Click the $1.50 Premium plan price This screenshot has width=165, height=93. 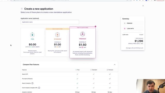tap(82, 45)
